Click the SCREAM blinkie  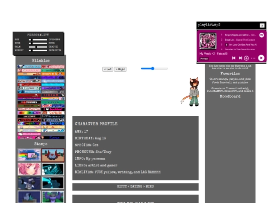click(x=53, y=95)
